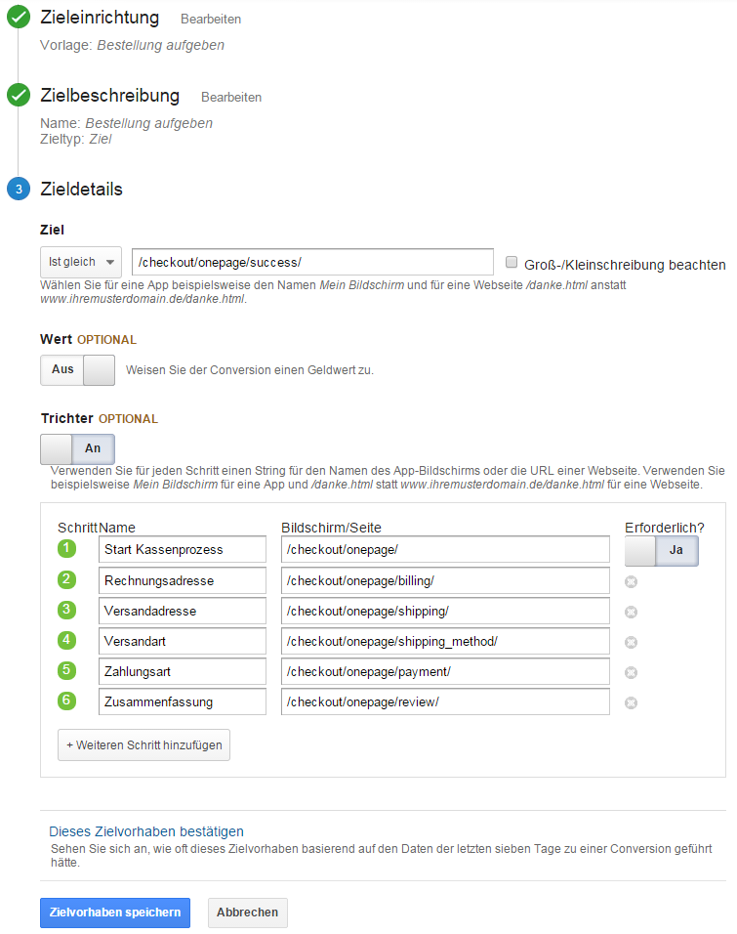Click Bearbeiten next to Zielbeschreibung
Screen dimensions: 737x934
pyautogui.click(x=231, y=97)
